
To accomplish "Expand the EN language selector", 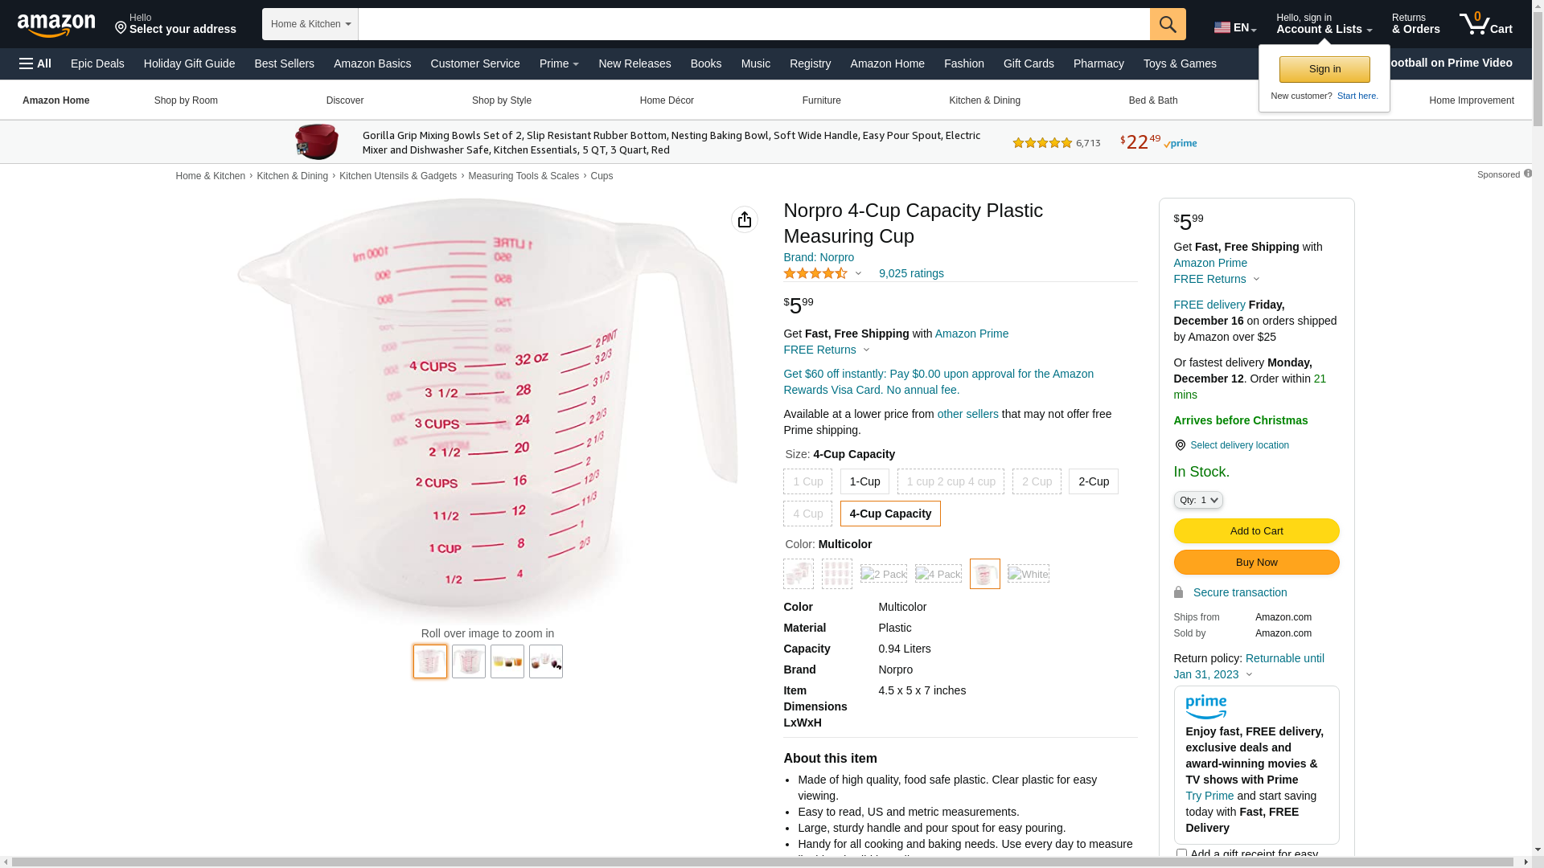I will 1235,27.
